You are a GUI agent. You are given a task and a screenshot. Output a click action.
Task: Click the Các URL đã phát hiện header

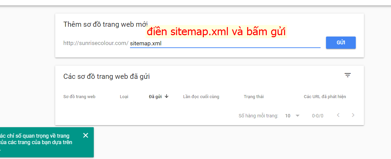[x=325, y=97]
